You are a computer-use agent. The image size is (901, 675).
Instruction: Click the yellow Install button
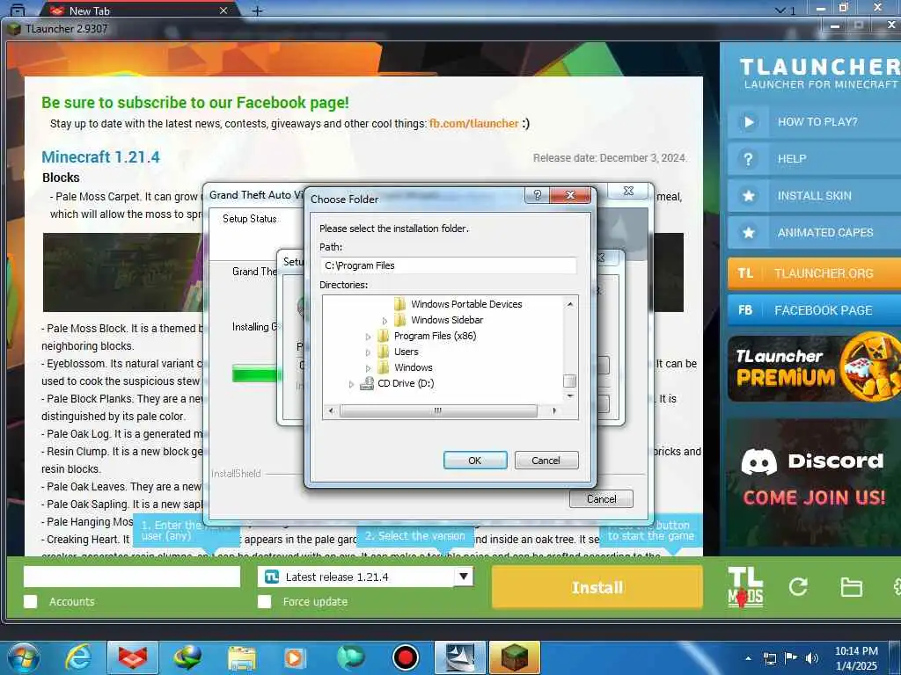pyautogui.click(x=597, y=587)
